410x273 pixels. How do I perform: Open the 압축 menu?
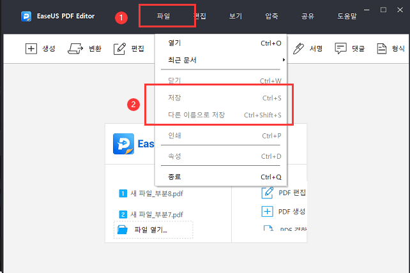(x=272, y=15)
